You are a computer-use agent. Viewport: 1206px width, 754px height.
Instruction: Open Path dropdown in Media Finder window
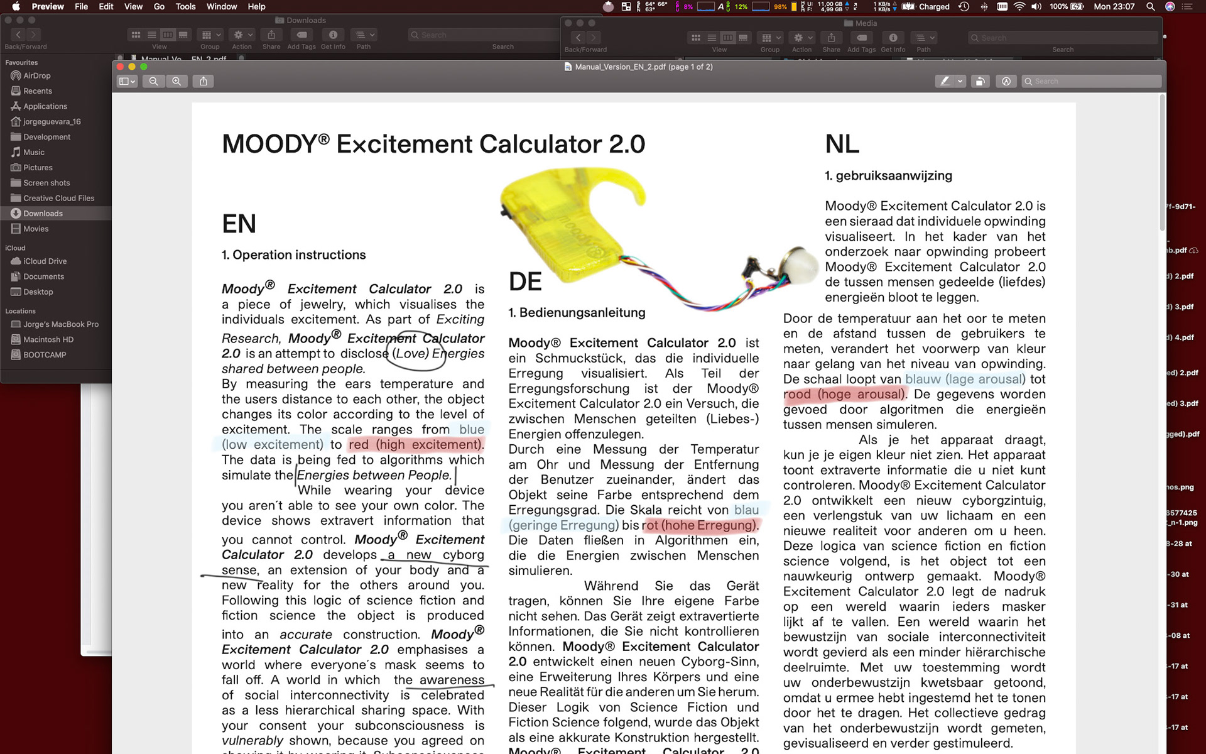pyautogui.click(x=923, y=38)
